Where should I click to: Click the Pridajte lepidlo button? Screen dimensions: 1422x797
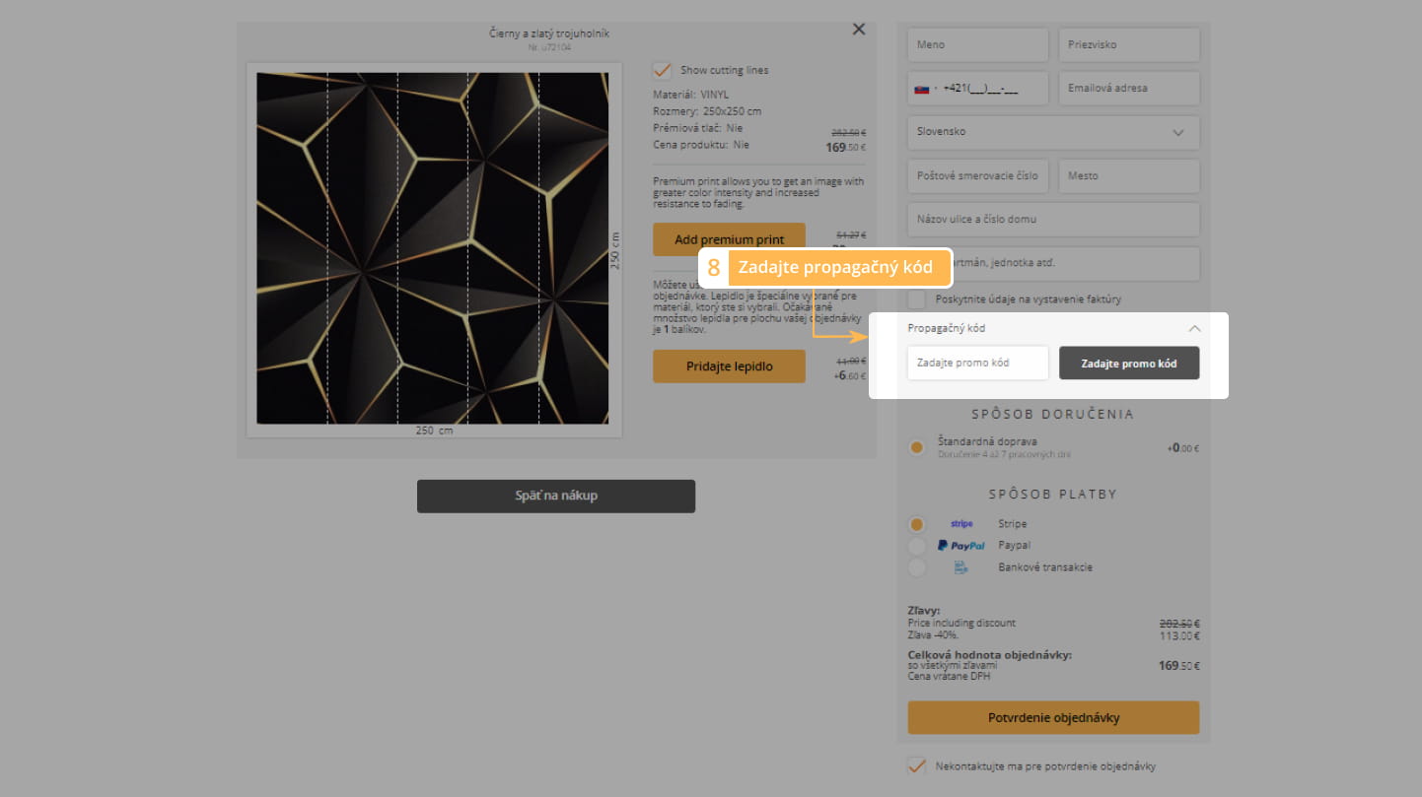point(729,366)
